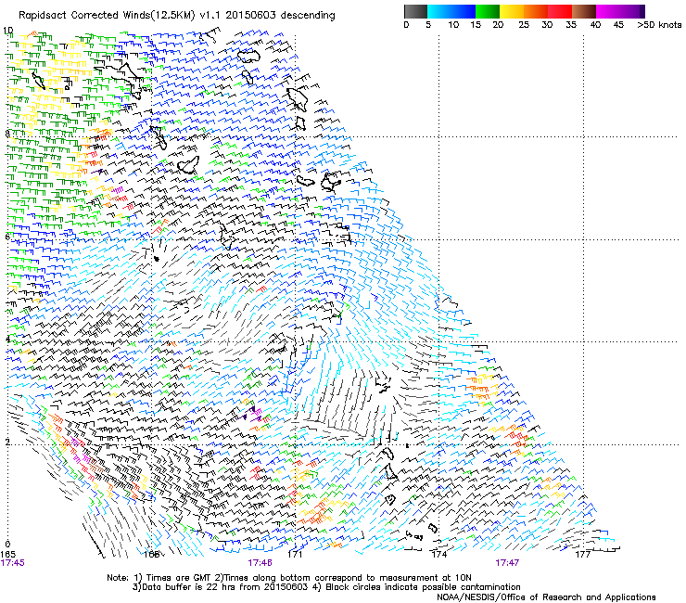
Task: Click the longitude label 174
Action: (x=438, y=555)
